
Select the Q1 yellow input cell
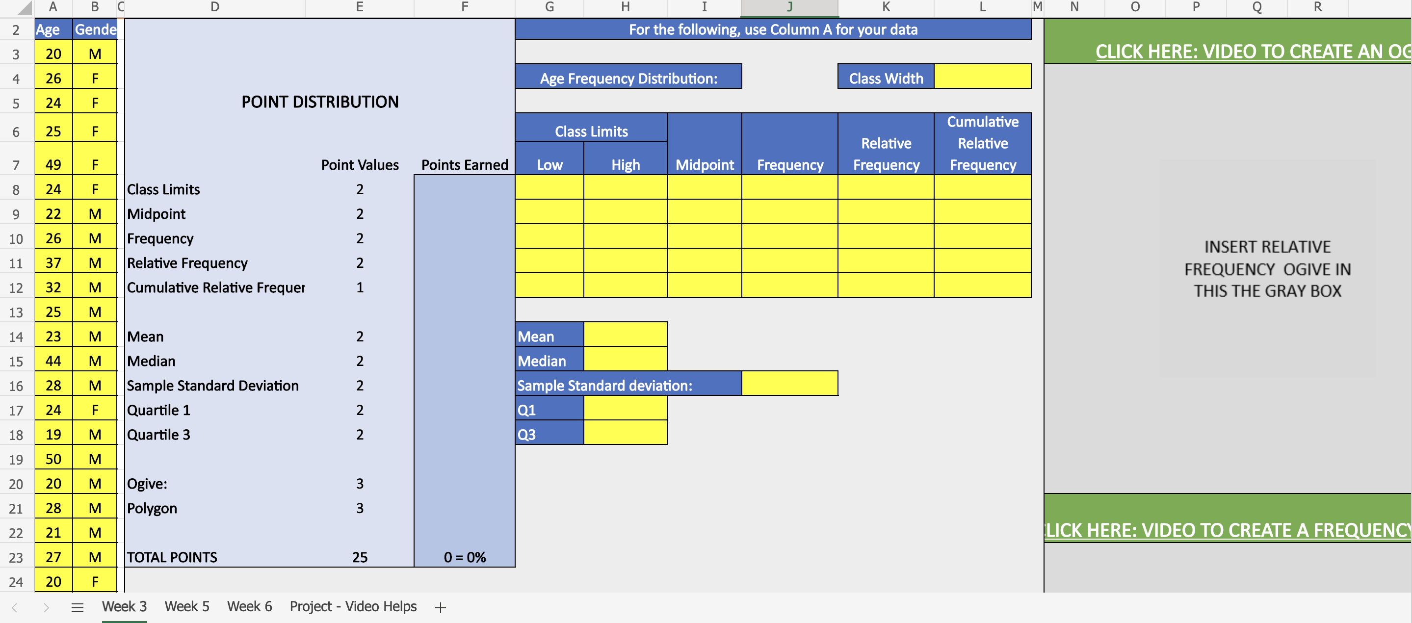click(x=625, y=409)
